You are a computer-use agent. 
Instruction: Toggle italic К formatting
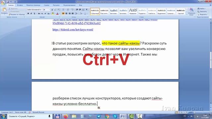[x=31, y=14]
